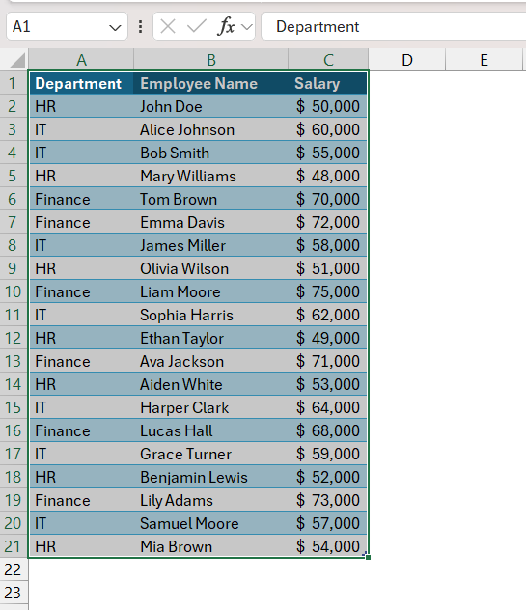Select column E header
This screenshot has width=526, height=610.
pyautogui.click(x=484, y=60)
